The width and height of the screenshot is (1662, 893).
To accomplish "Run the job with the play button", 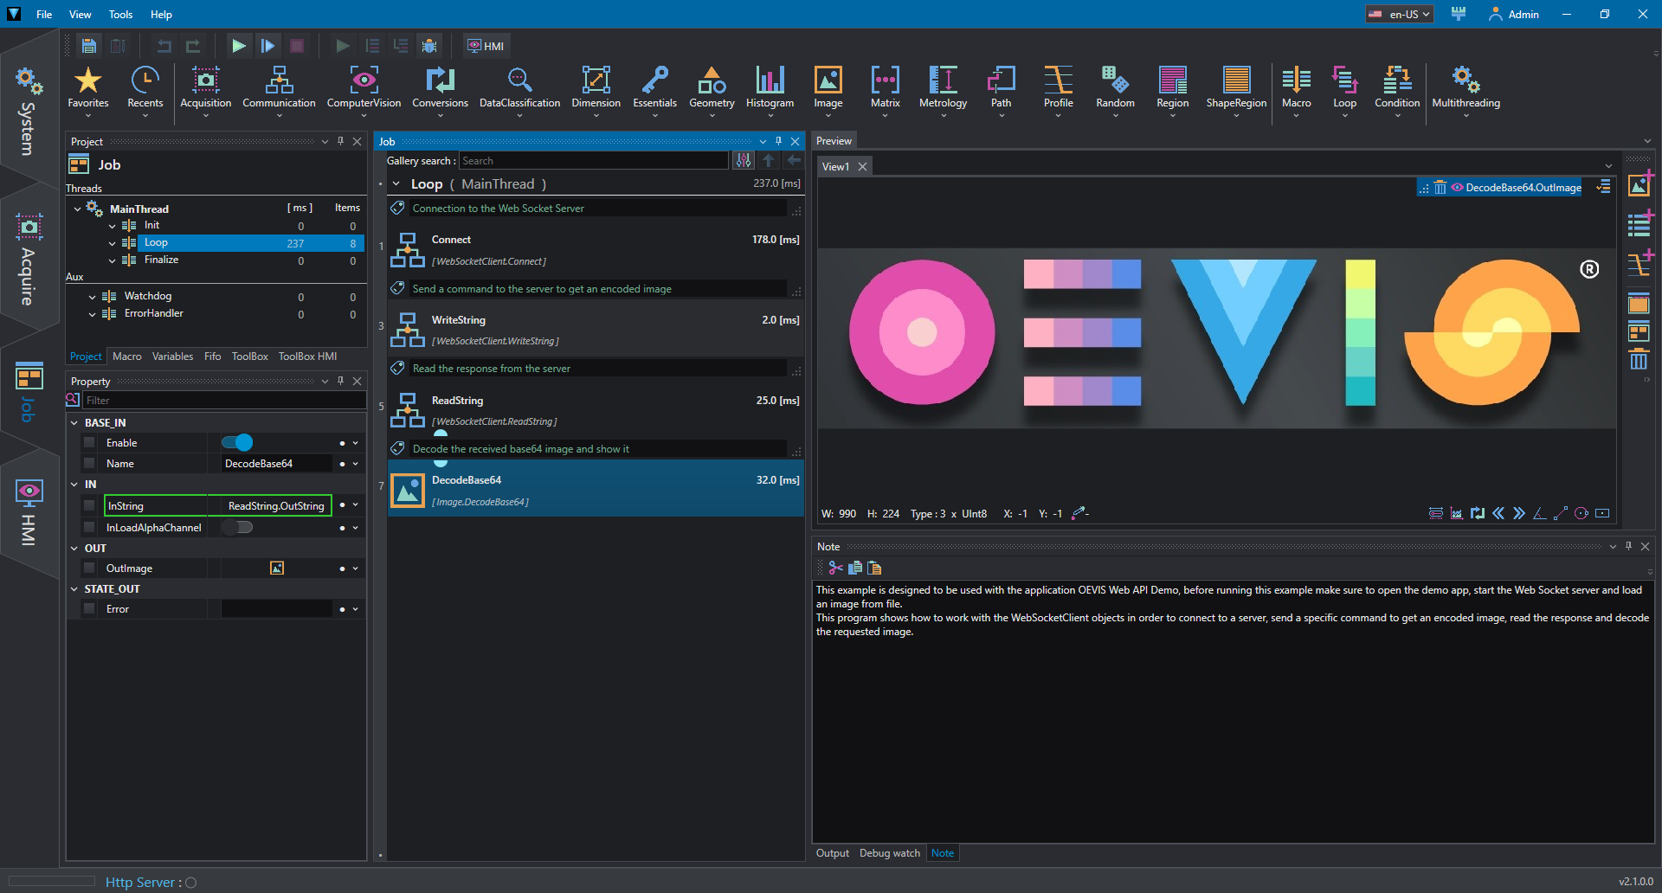I will 238,46.
